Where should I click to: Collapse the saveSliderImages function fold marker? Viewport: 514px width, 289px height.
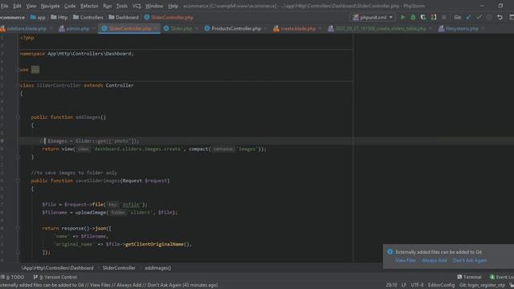pyautogui.click(x=18, y=181)
